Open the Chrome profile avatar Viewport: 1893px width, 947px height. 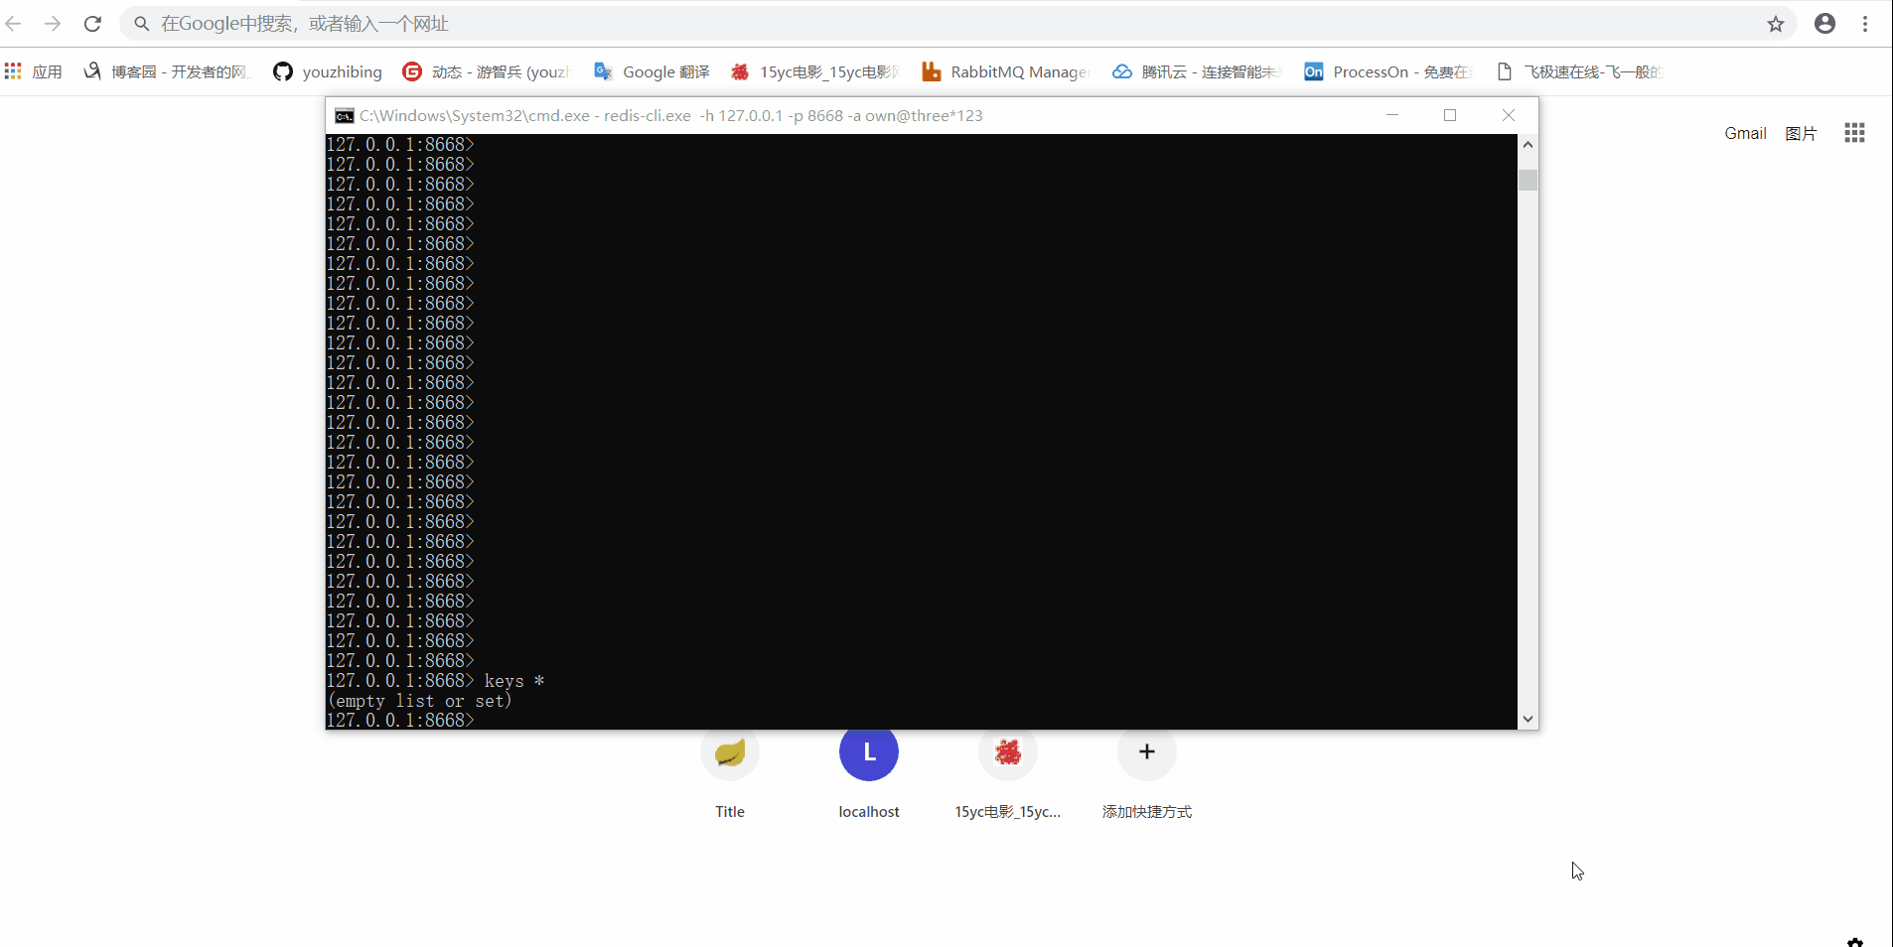click(x=1825, y=24)
